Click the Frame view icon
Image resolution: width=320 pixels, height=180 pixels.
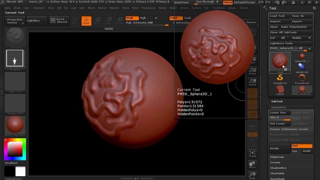[252, 154]
